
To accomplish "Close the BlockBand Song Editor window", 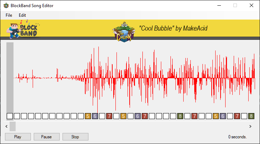I will point(251,5).
